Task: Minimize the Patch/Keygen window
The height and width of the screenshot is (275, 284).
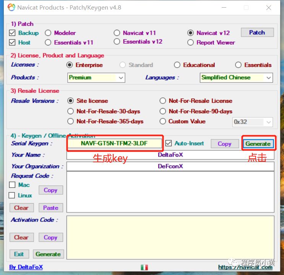Action: (x=224, y=8)
